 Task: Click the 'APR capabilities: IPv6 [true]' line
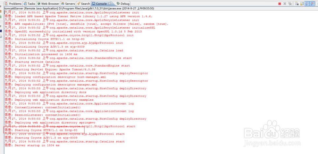coord(86,24)
